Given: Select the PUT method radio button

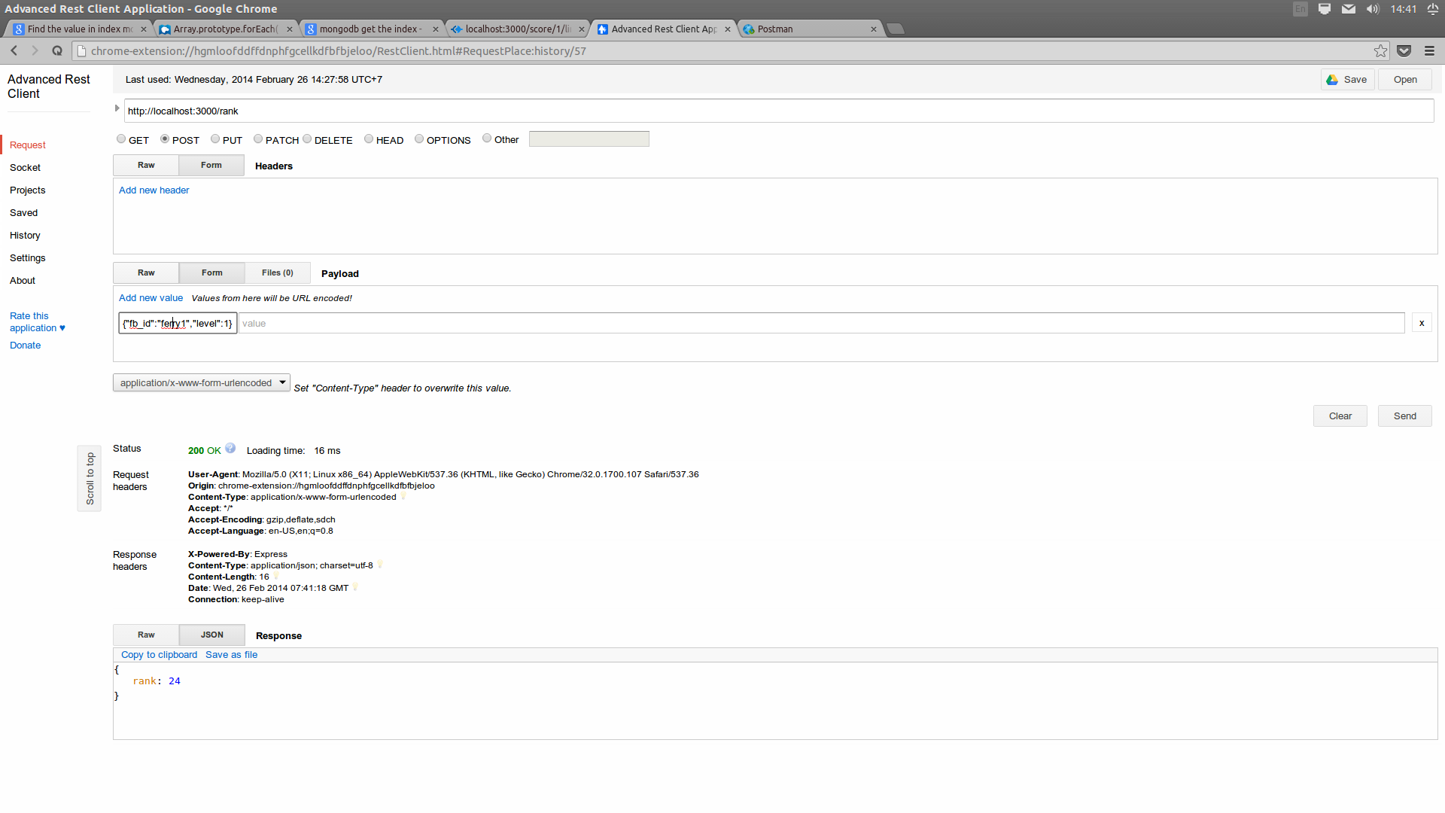Looking at the screenshot, I should [215, 139].
